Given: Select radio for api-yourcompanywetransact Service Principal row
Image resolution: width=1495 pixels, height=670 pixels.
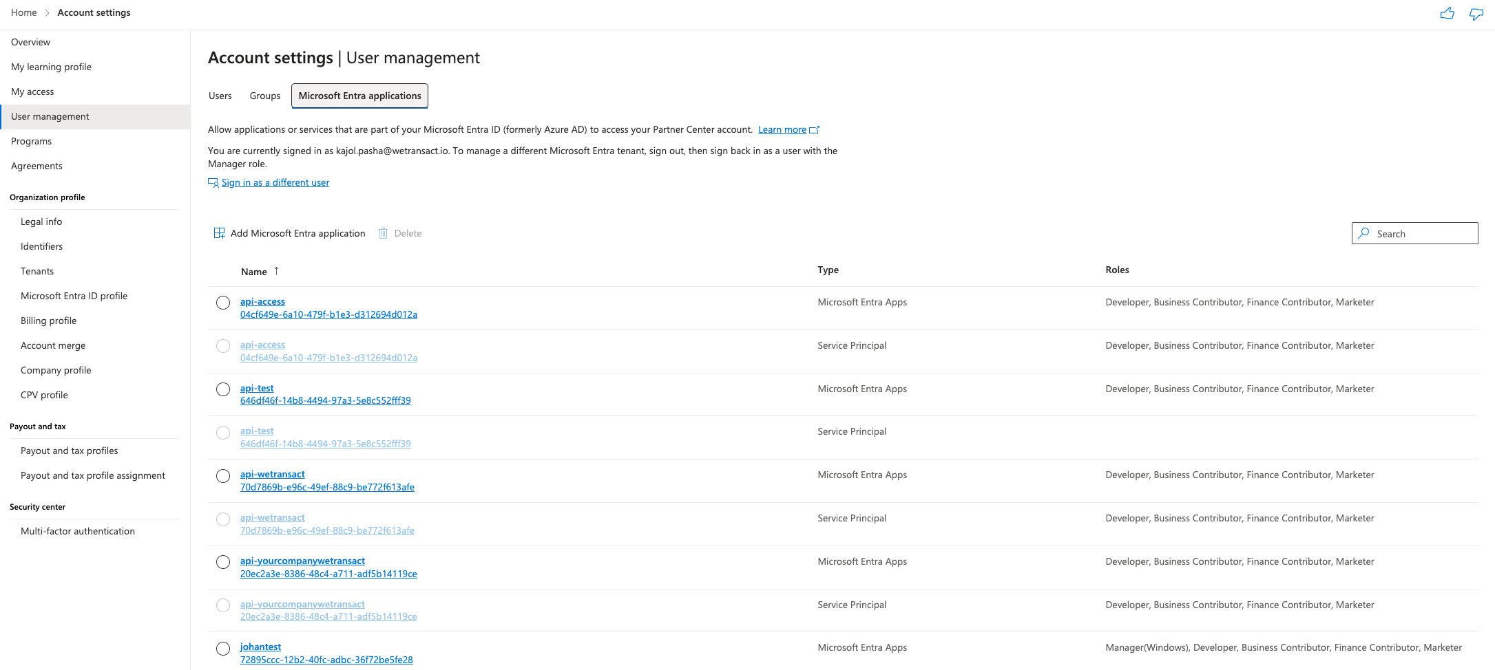Looking at the screenshot, I should [x=223, y=605].
